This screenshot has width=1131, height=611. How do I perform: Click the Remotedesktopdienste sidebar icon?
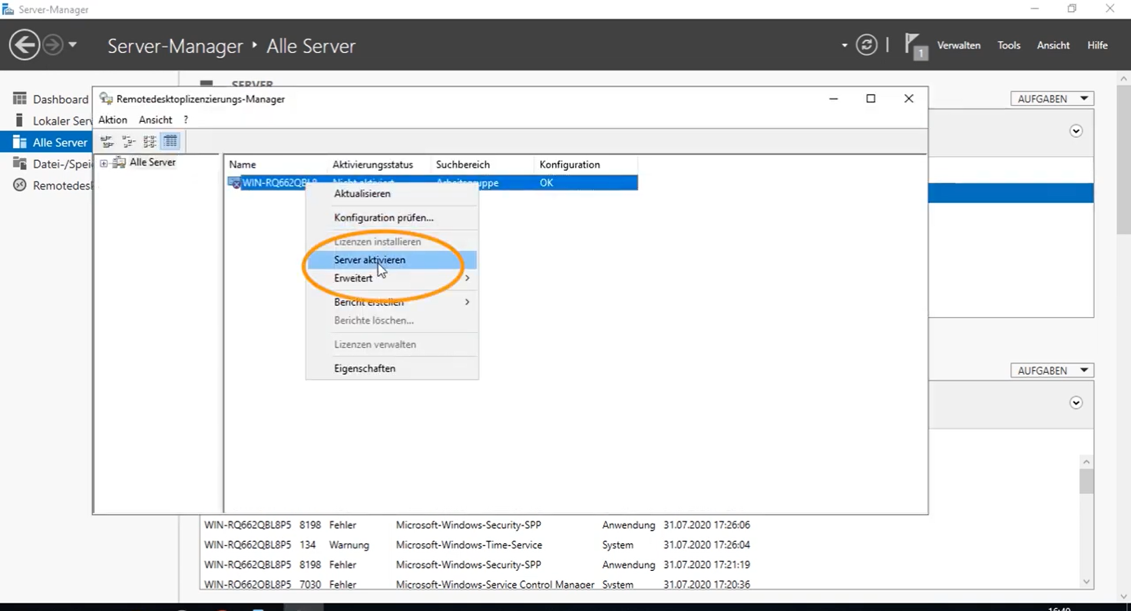point(20,186)
